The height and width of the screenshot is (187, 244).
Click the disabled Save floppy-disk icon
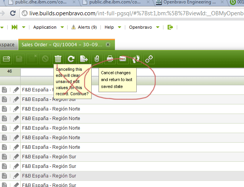[x=19, y=59]
